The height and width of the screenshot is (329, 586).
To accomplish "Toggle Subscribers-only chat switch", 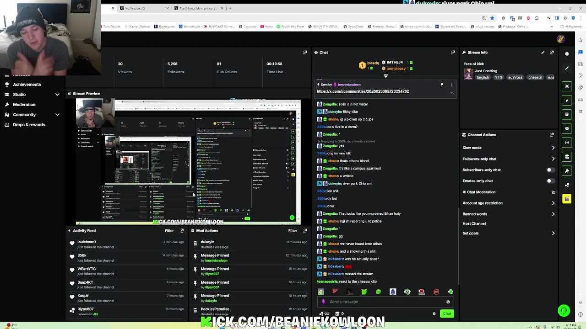I will (551, 170).
